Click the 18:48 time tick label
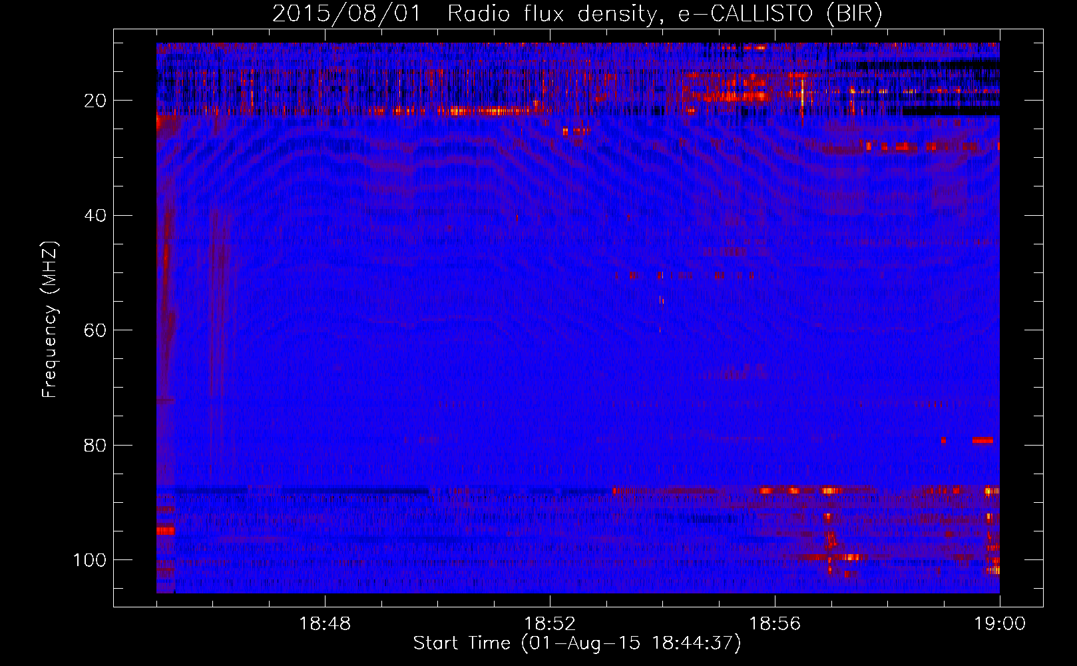Viewport: 1077px width, 666px height. pos(325,624)
